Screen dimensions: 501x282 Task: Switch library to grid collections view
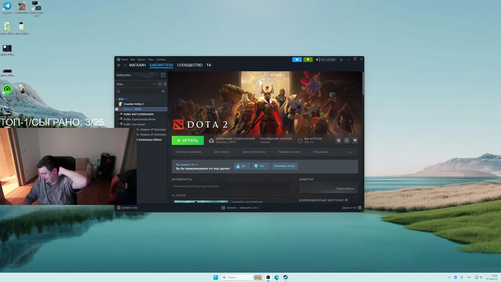[x=163, y=75]
